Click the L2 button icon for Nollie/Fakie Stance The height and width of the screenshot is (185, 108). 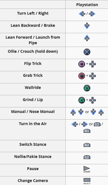[x=87, y=157]
